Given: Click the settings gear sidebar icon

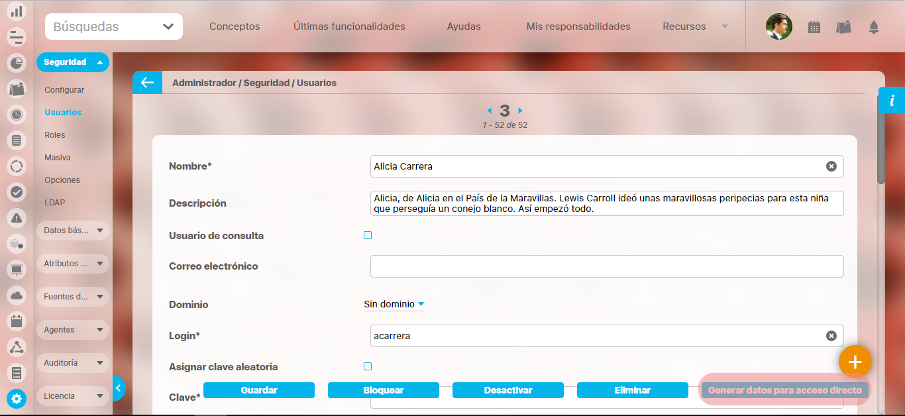Looking at the screenshot, I should point(17,399).
